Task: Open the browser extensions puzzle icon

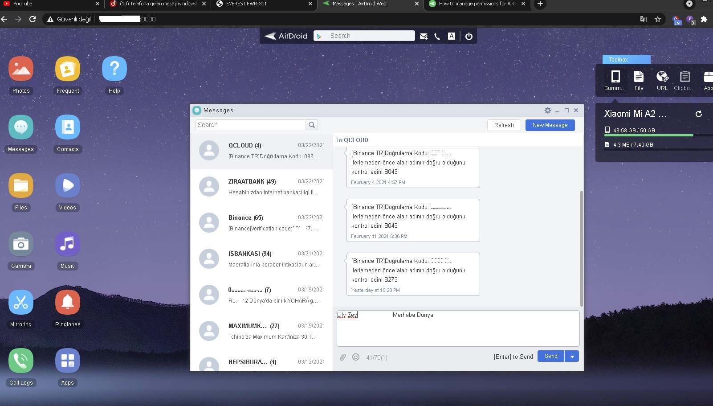Action: tap(704, 19)
